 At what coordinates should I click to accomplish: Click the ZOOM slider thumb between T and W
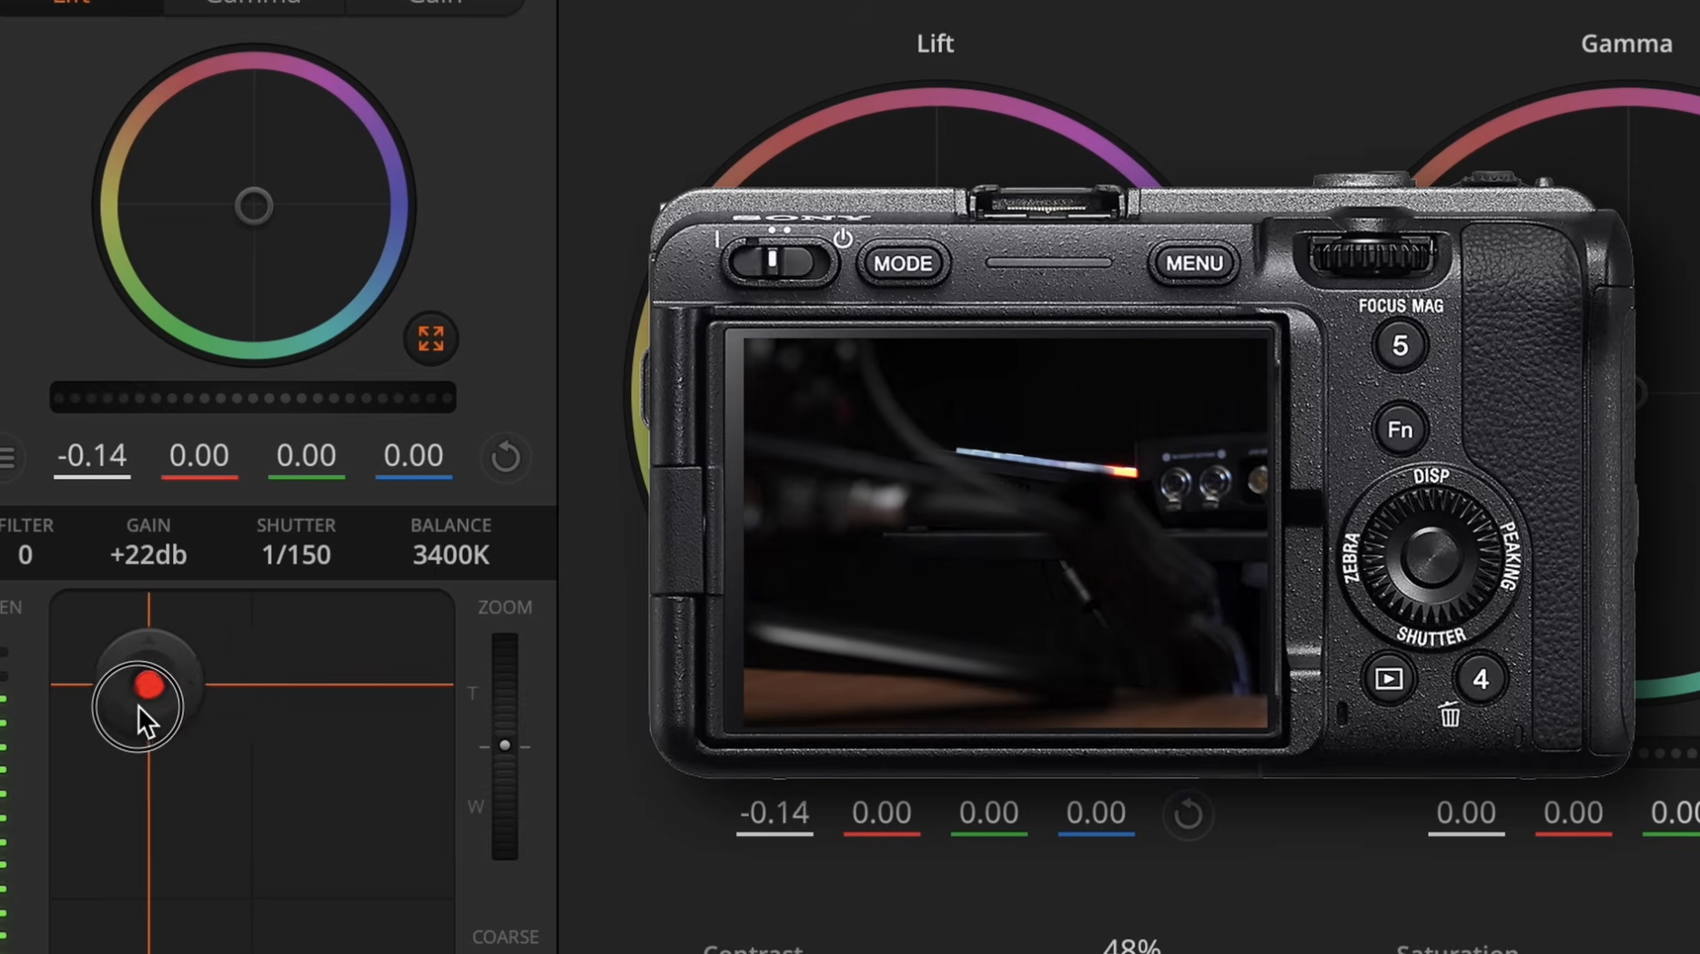click(504, 746)
